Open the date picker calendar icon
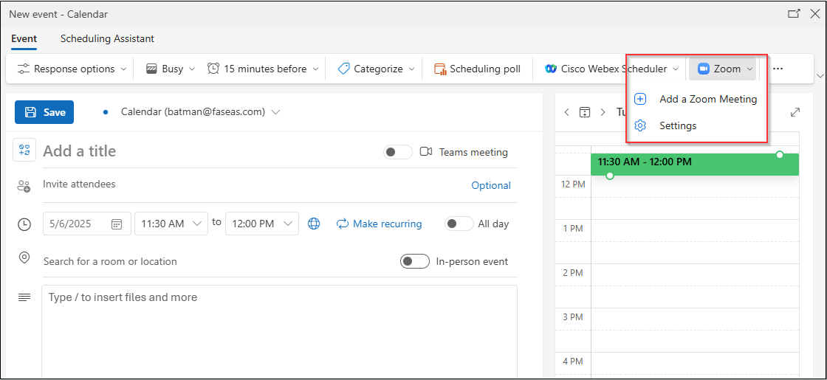827x380 pixels. pyautogui.click(x=117, y=224)
